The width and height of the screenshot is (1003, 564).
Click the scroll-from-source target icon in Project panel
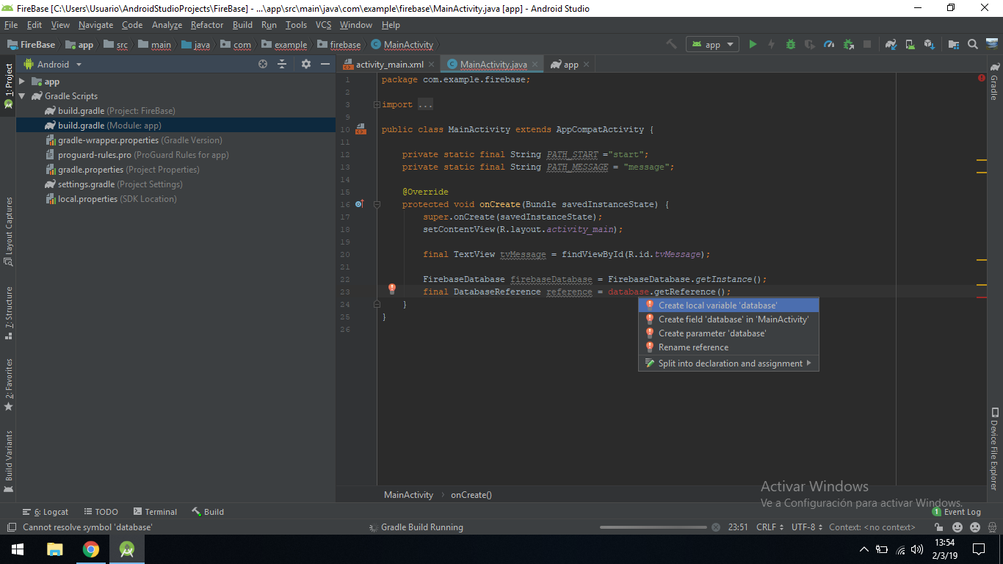click(263, 64)
